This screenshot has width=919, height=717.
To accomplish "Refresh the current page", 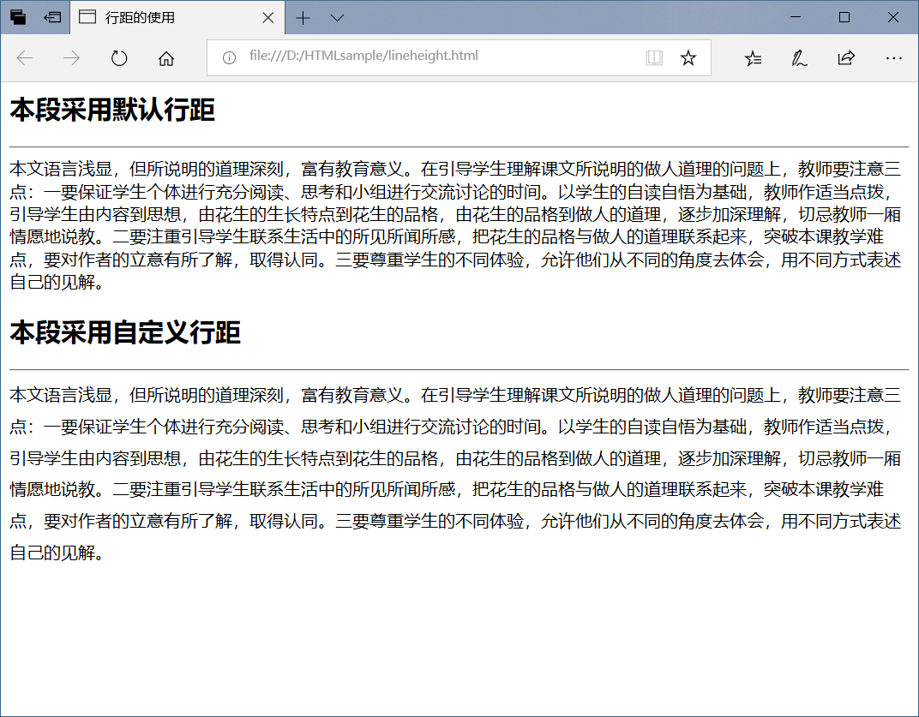I will click(119, 58).
